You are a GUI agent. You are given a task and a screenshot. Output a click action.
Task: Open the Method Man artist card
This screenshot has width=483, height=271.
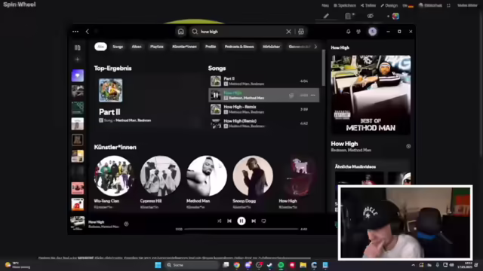tap(206, 182)
